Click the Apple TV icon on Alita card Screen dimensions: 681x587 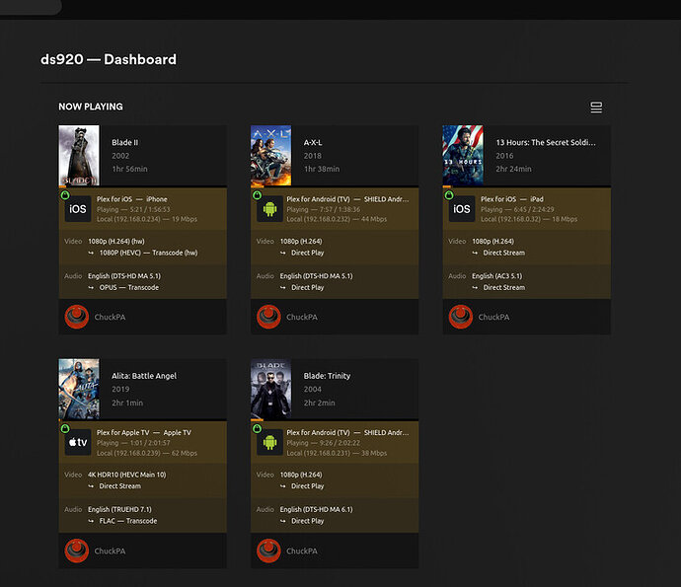point(78,442)
